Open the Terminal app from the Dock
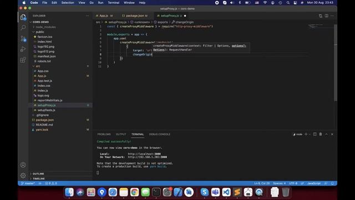355x200 pixels. (x=156, y=192)
